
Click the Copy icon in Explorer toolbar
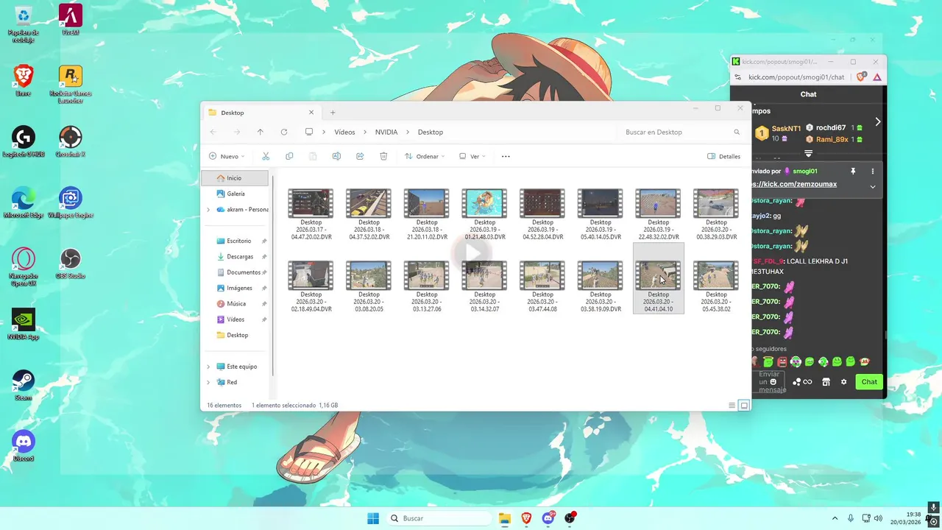point(289,156)
